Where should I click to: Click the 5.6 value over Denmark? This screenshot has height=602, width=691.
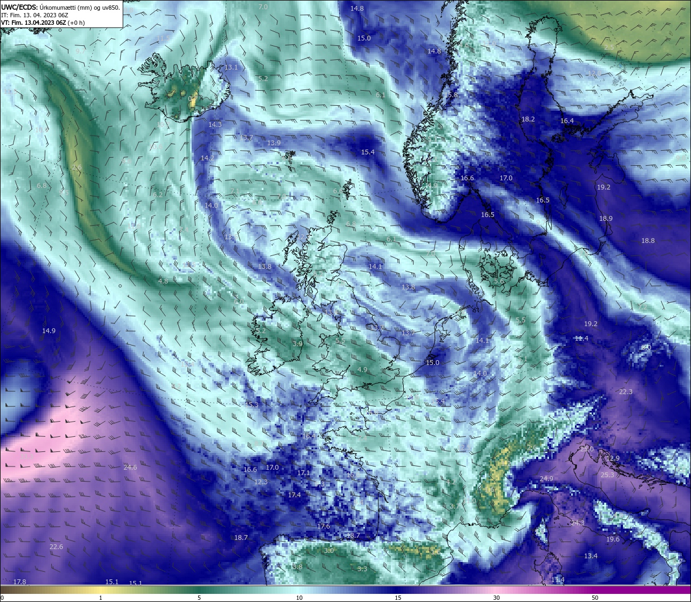[499, 281]
